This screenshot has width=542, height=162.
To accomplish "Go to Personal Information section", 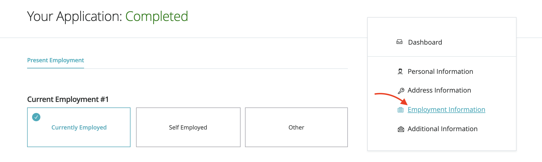I will coord(440,72).
